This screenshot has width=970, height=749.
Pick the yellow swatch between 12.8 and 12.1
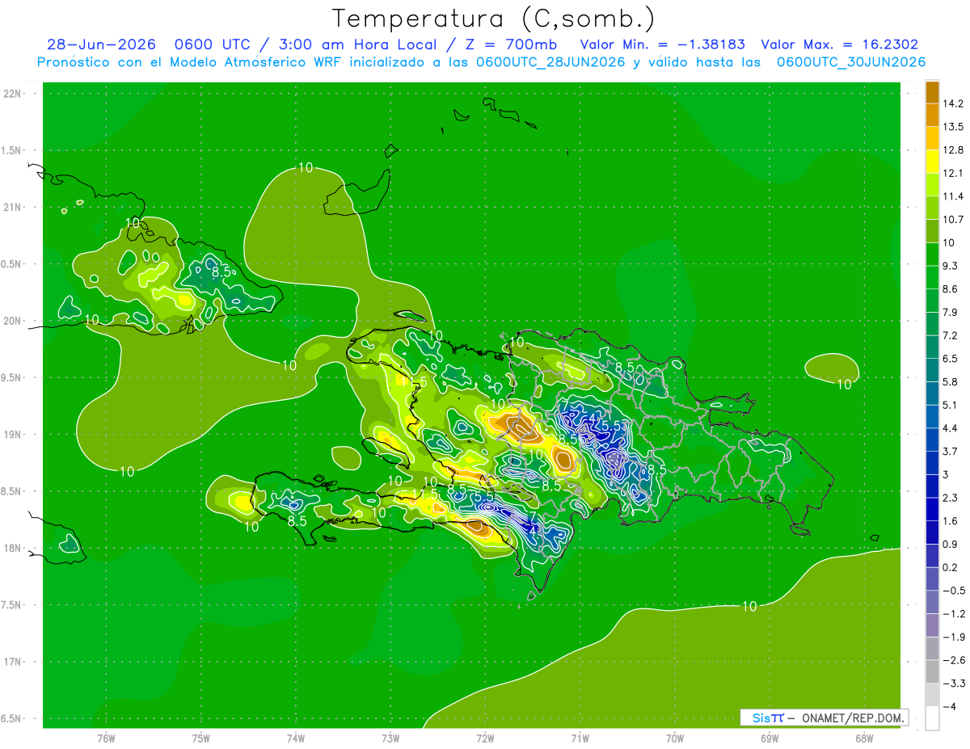(932, 161)
